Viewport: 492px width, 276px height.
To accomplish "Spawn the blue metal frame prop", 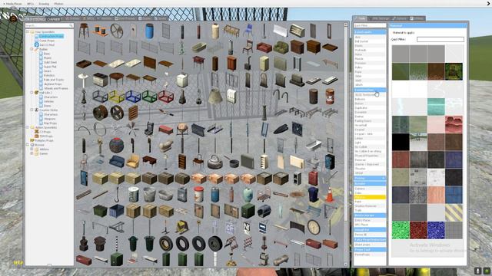I will [x=133, y=97].
